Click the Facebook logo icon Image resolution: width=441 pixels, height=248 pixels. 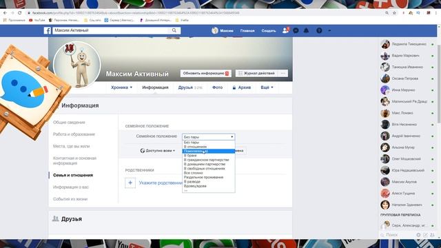(48, 30)
